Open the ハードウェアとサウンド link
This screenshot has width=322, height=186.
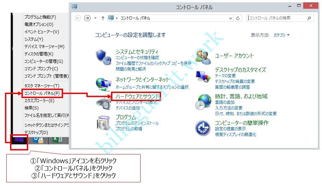tap(137, 96)
